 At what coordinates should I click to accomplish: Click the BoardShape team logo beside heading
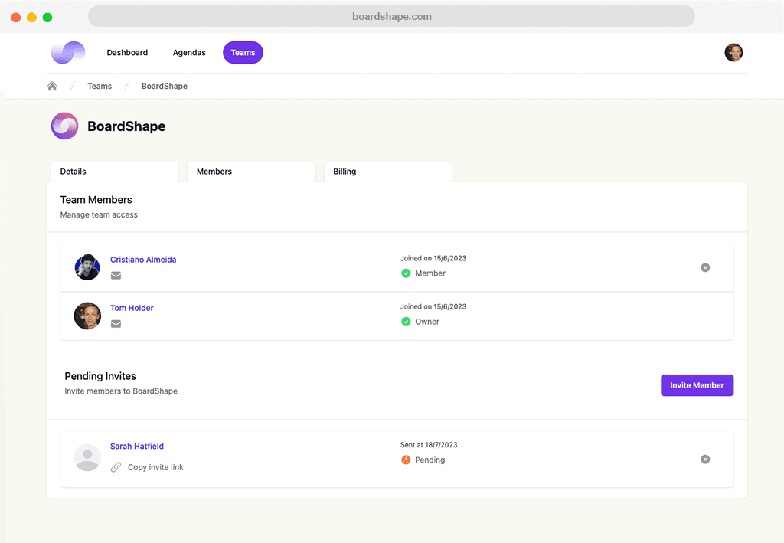64,126
